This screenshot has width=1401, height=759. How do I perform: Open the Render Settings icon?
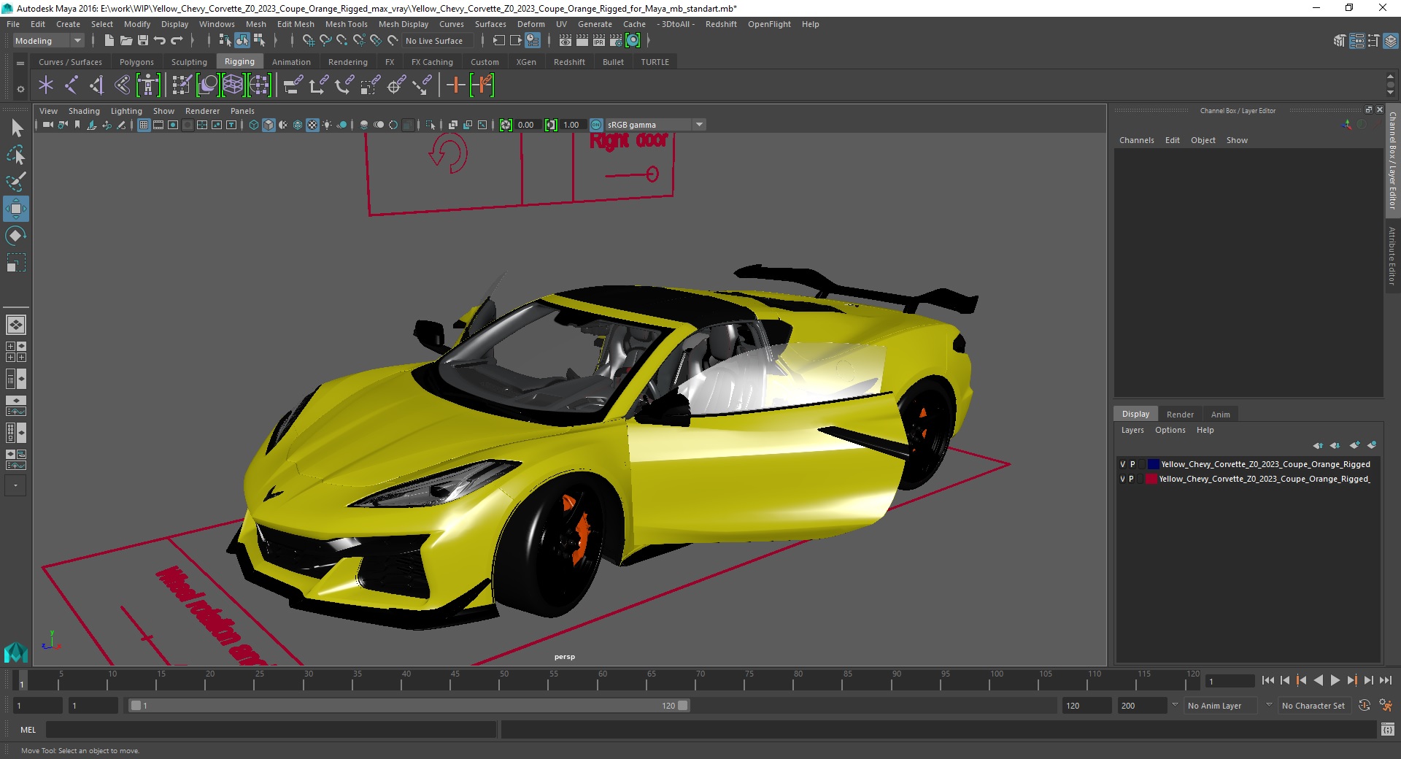pyautogui.click(x=616, y=41)
